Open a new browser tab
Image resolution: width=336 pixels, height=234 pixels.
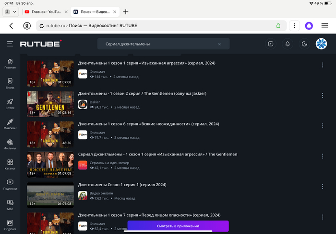(126, 11)
